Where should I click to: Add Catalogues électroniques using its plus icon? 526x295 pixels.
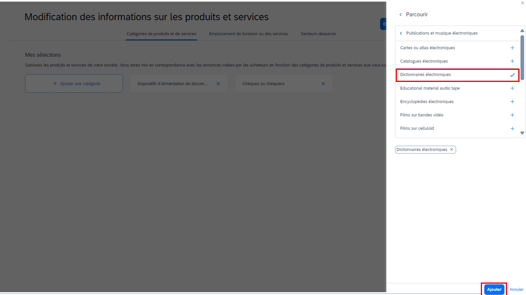click(512, 61)
